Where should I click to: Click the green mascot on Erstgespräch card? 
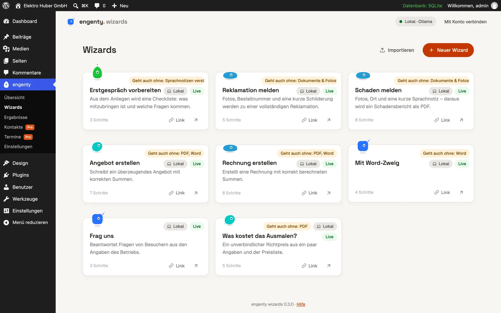[x=97, y=72]
